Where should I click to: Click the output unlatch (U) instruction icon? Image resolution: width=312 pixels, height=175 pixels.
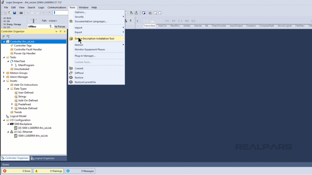click(x=187, y=21)
